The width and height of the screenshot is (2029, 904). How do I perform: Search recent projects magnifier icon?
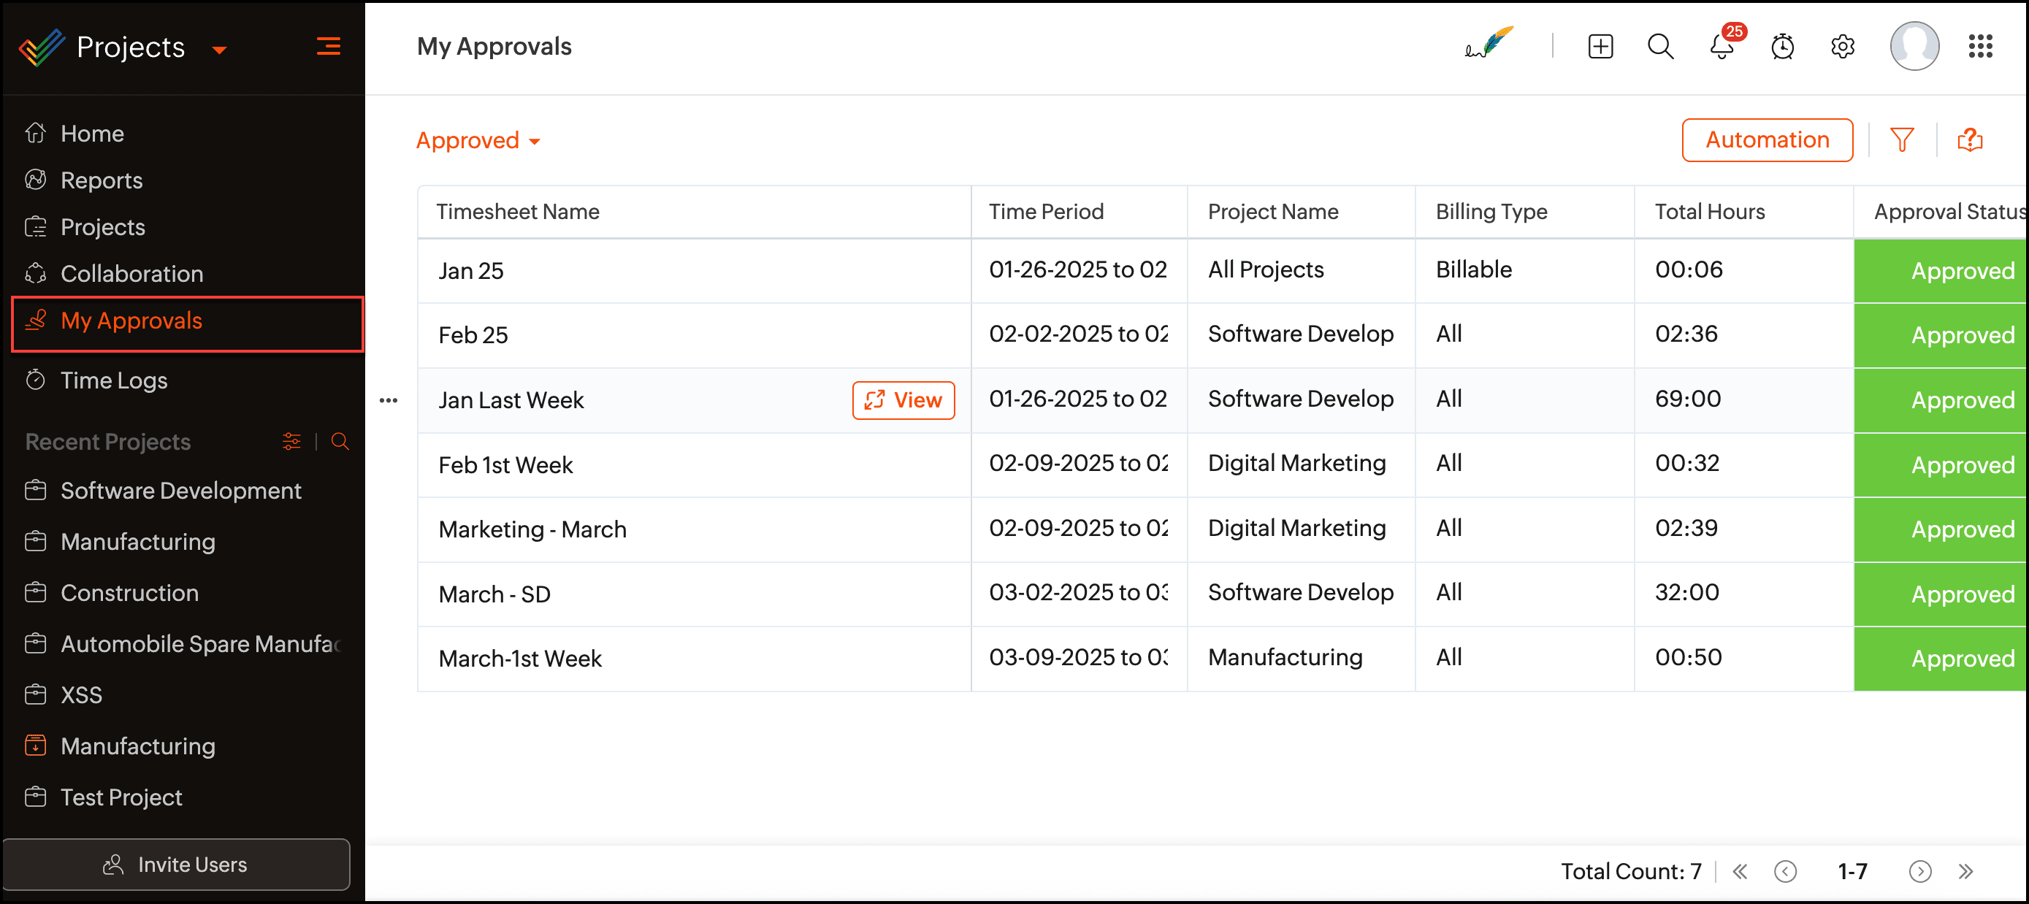[x=340, y=442]
